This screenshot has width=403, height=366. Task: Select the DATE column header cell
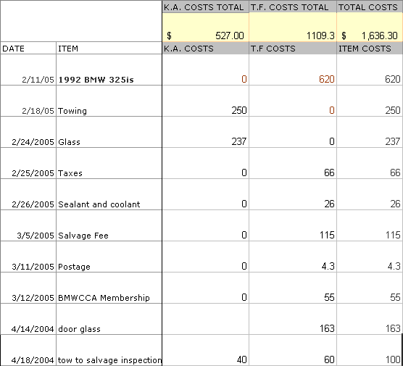[28, 48]
